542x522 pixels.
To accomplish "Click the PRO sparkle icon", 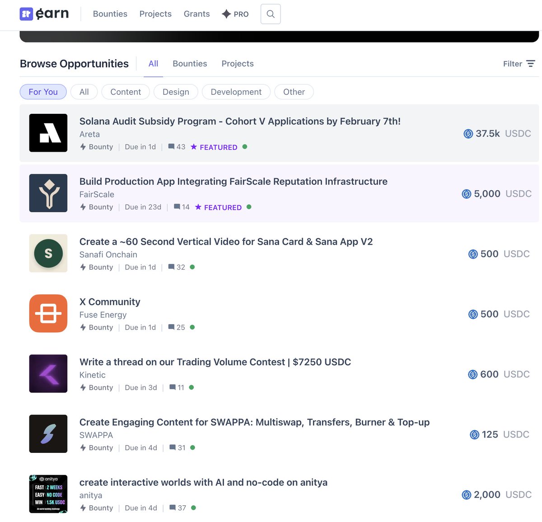I will [x=226, y=14].
